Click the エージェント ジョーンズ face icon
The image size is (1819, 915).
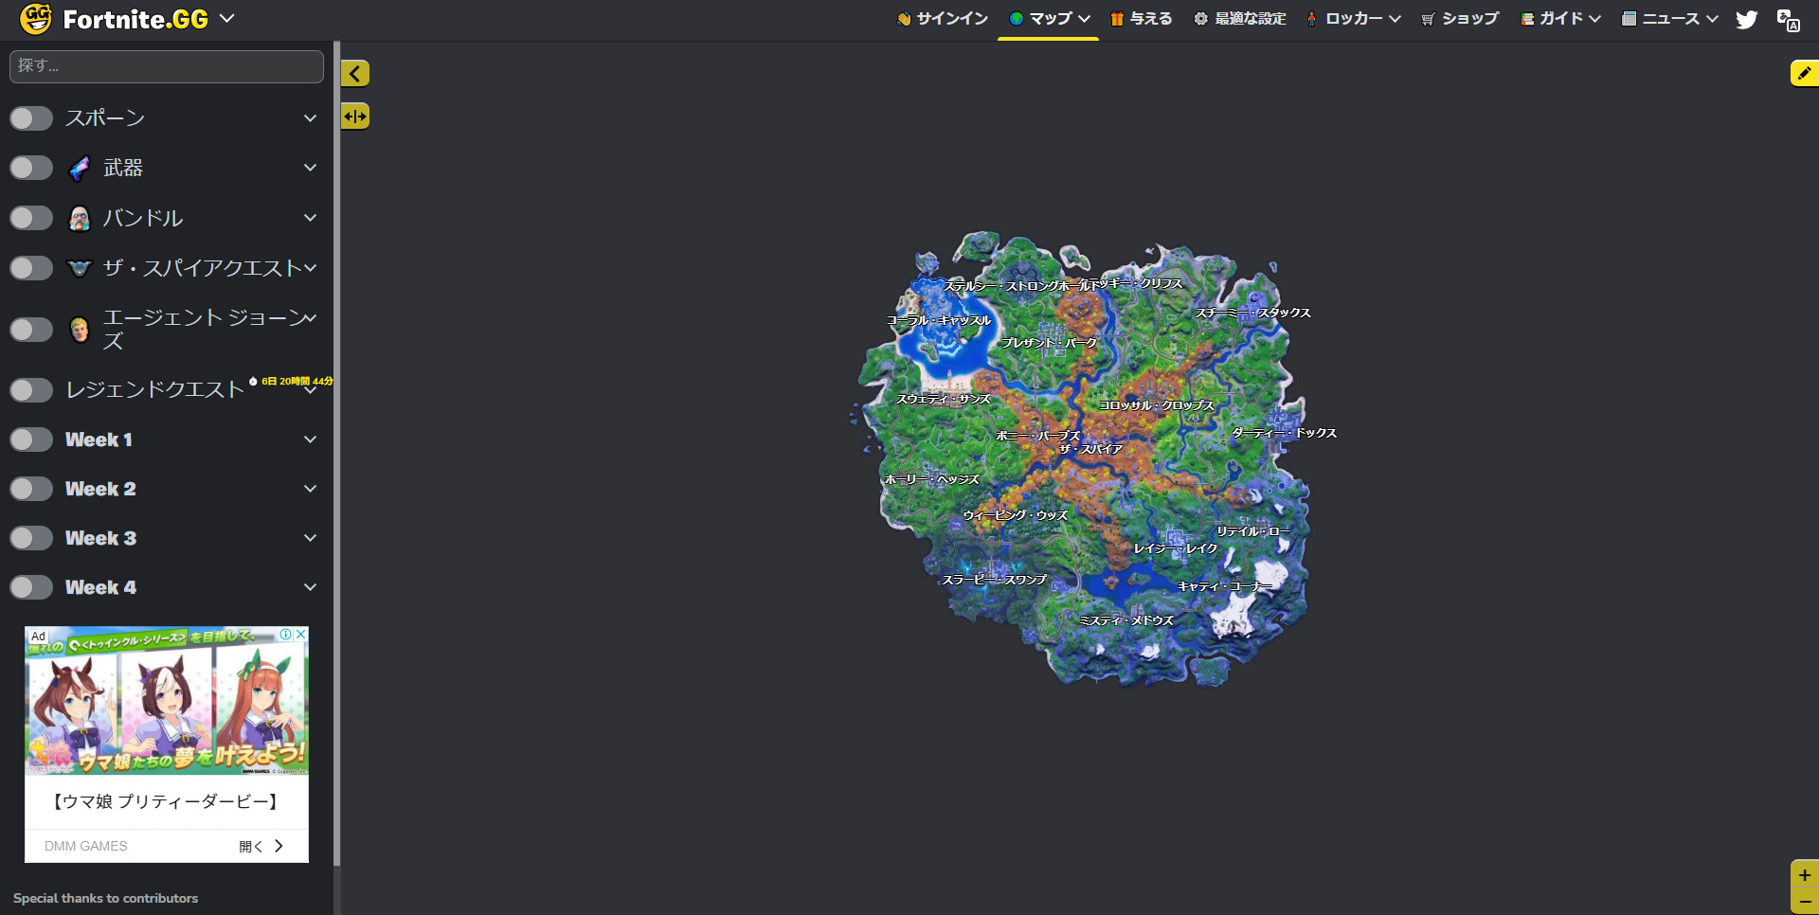pyautogui.click(x=80, y=329)
